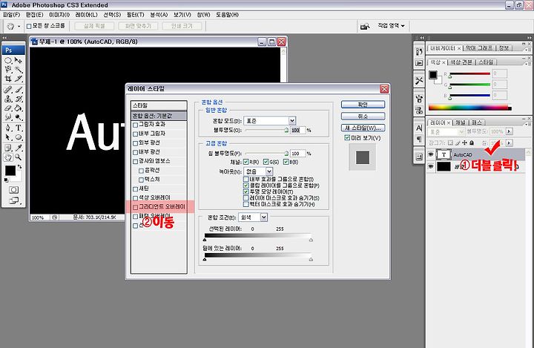Enable 색상 오버레이 style checkbox
Screen dimensions: 534x348
pyautogui.click(x=135, y=198)
